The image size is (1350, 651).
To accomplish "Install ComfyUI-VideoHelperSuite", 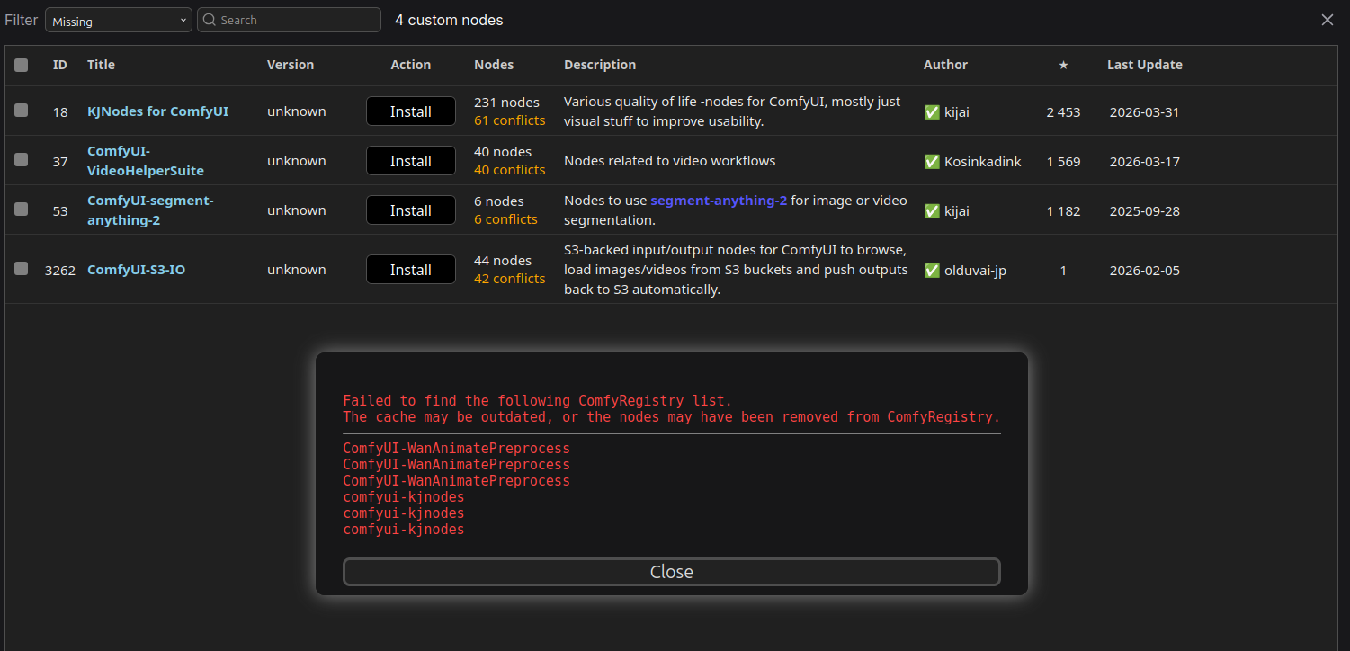I will [410, 161].
